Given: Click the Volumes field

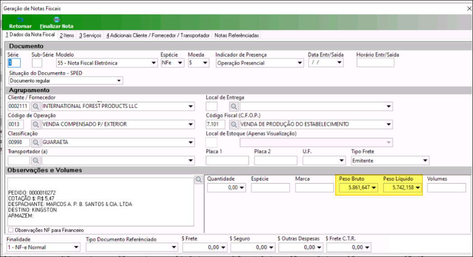Looking at the screenshot, I should pos(446,187).
